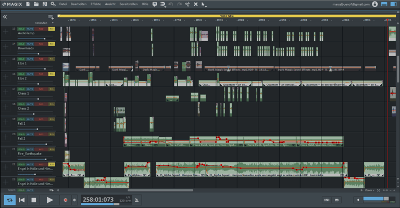Mute the Fall 2 track
Image resolution: width=400 pixels, height=208 pixels.
[30, 134]
